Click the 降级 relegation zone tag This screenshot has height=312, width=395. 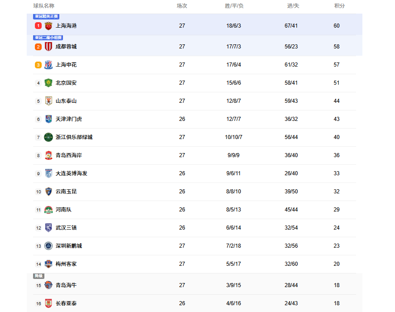coord(39,276)
